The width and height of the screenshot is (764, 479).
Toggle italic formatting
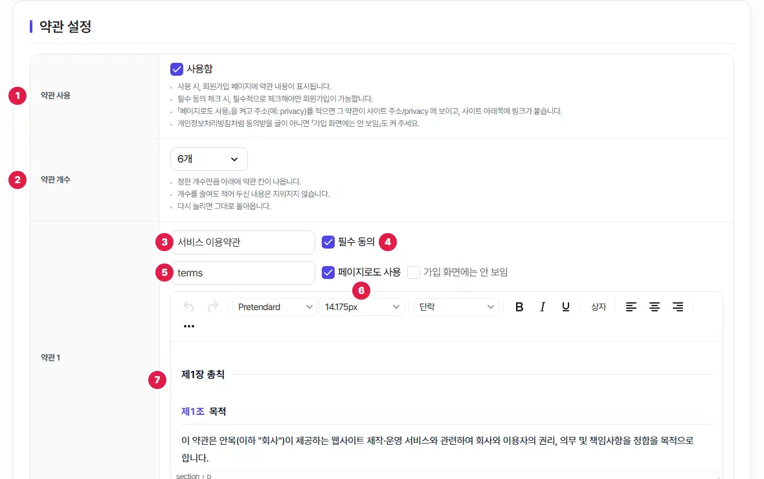[543, 307]
